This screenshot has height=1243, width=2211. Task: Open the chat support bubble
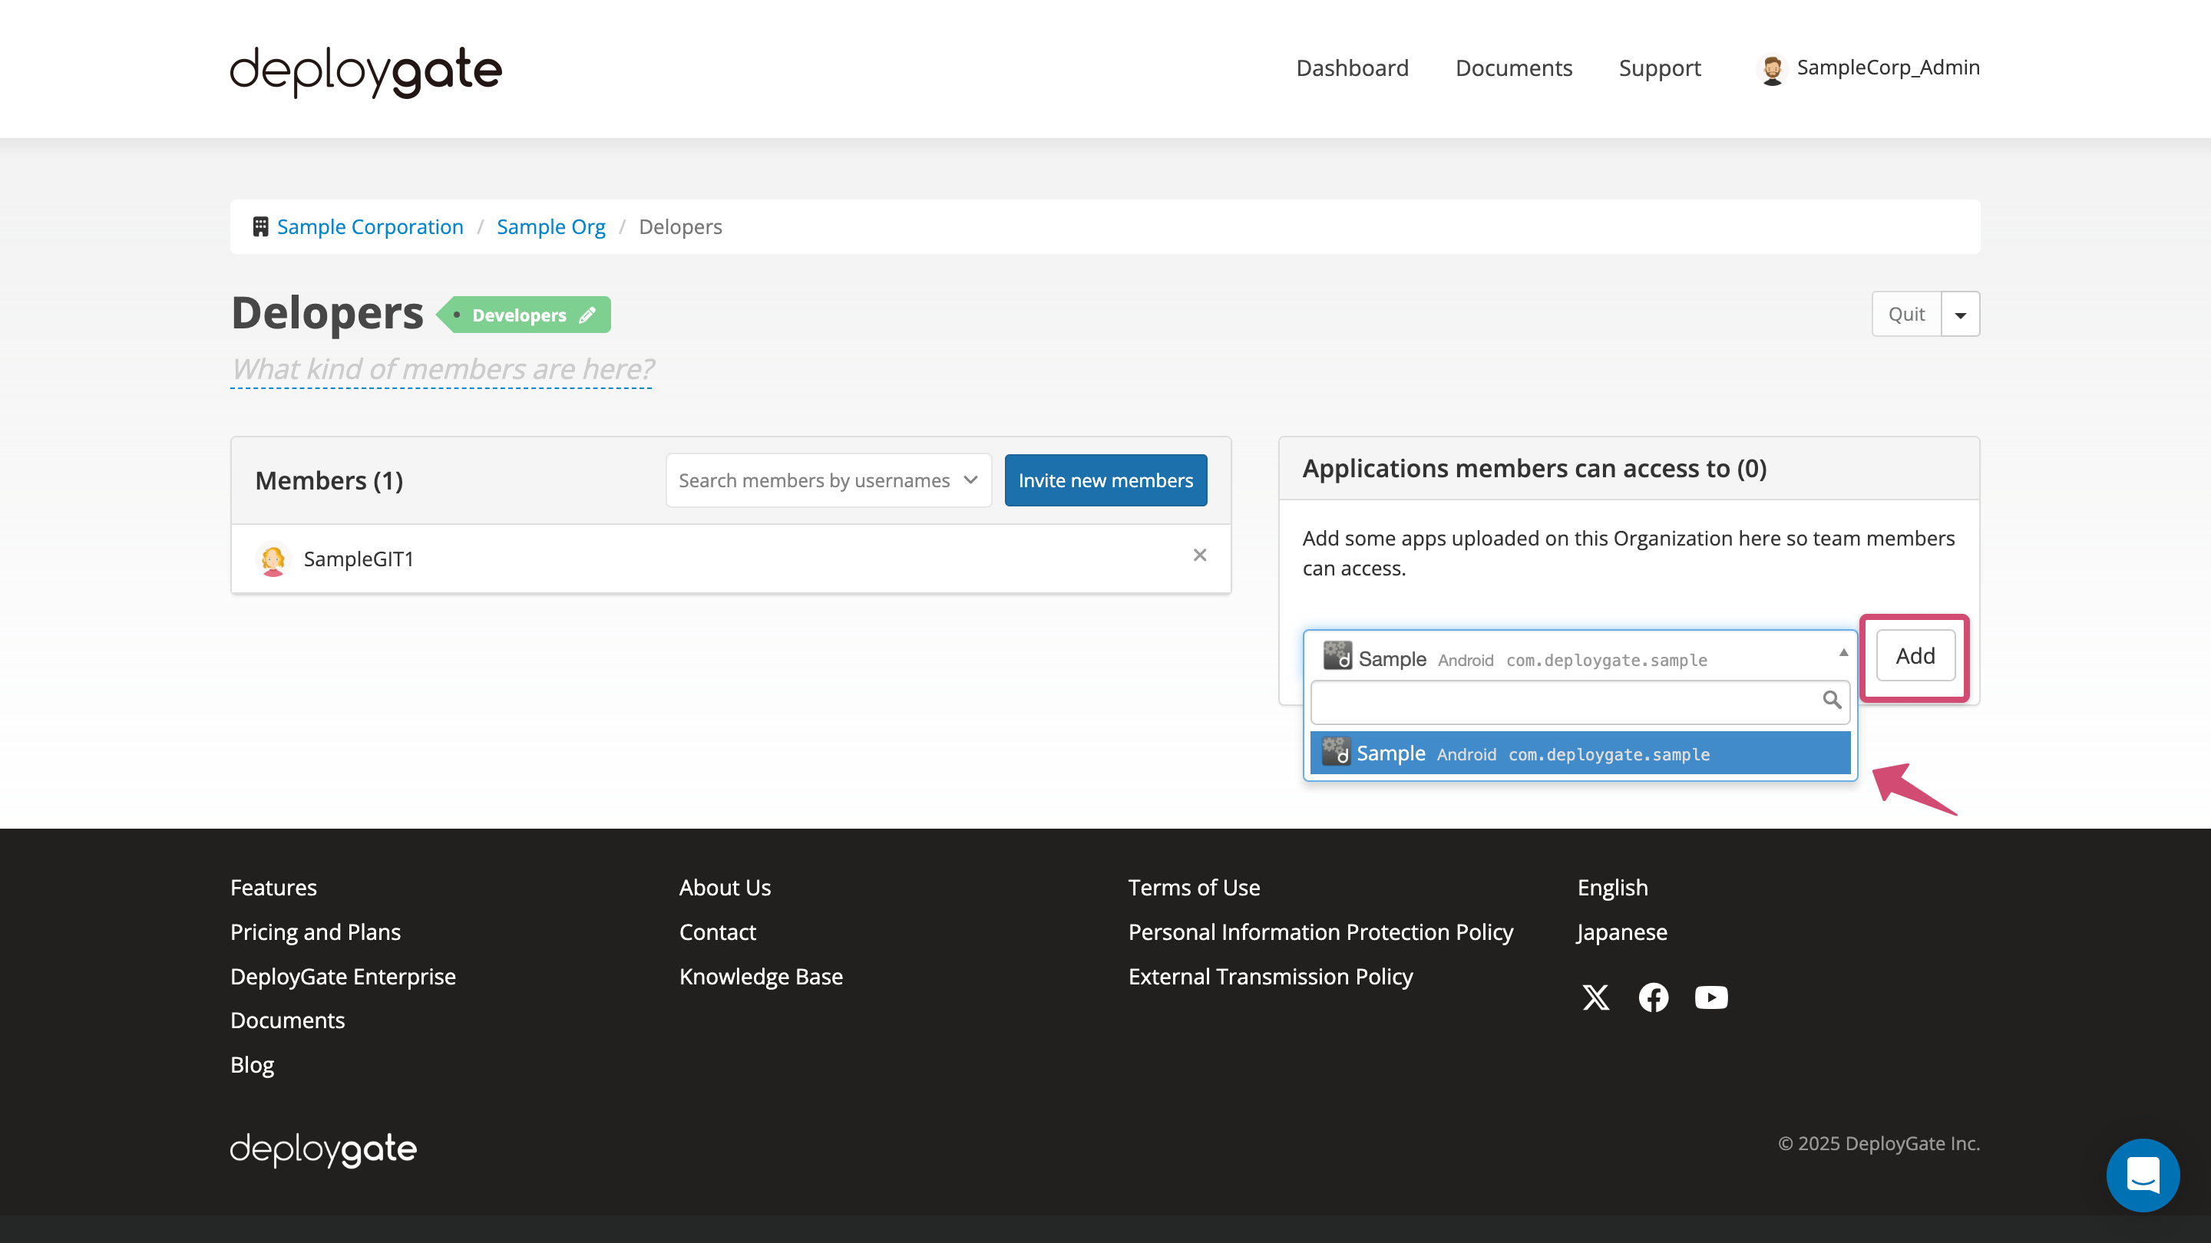click(x=2143, y=1175)
